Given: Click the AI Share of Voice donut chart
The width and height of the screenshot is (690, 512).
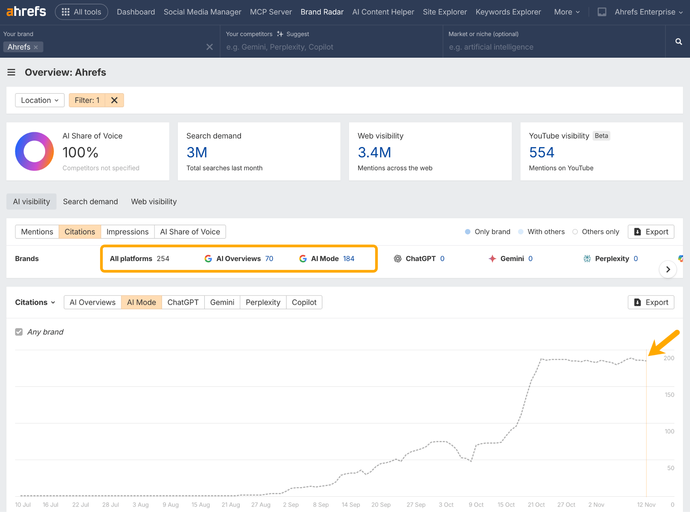Looking at the screenshot, I should click(34, 151).
